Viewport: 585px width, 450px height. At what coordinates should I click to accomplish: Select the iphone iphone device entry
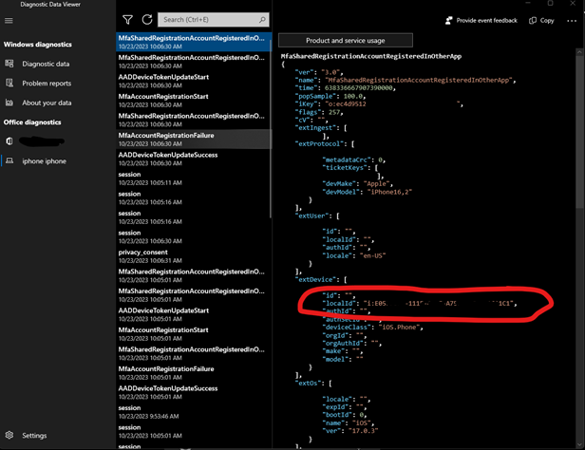[x=44, y=161]
